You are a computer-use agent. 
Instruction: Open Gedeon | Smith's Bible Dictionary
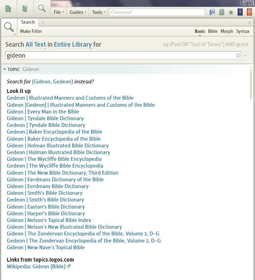coord(45,200)
